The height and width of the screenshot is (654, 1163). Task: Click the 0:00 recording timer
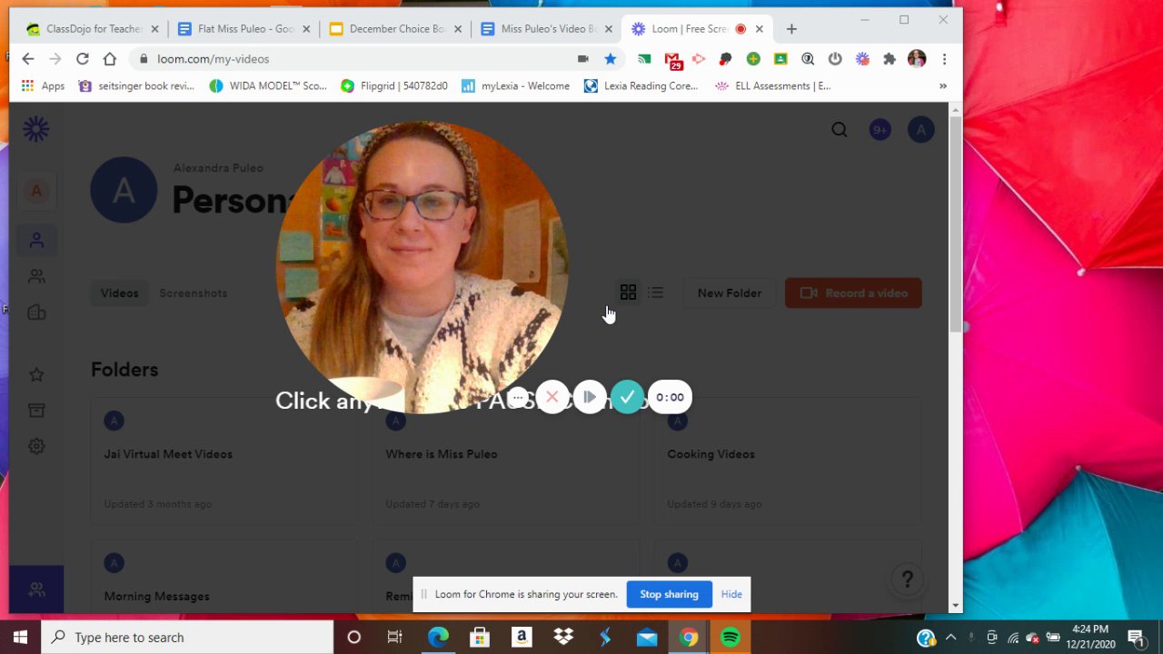[x=670, y=397]
